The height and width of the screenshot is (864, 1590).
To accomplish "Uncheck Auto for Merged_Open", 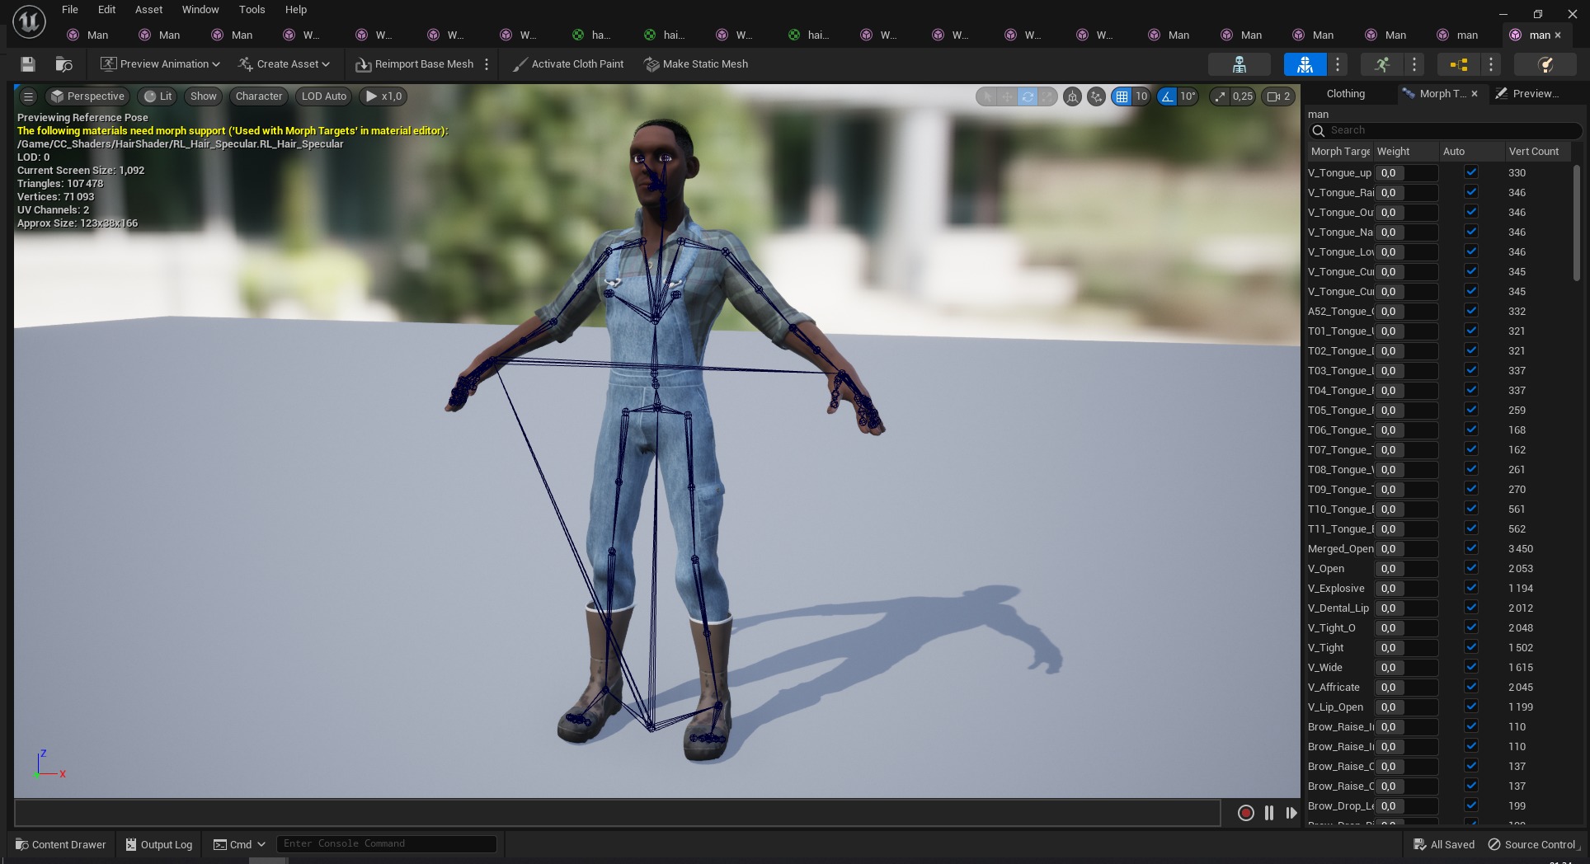I will coord(1471,548).
